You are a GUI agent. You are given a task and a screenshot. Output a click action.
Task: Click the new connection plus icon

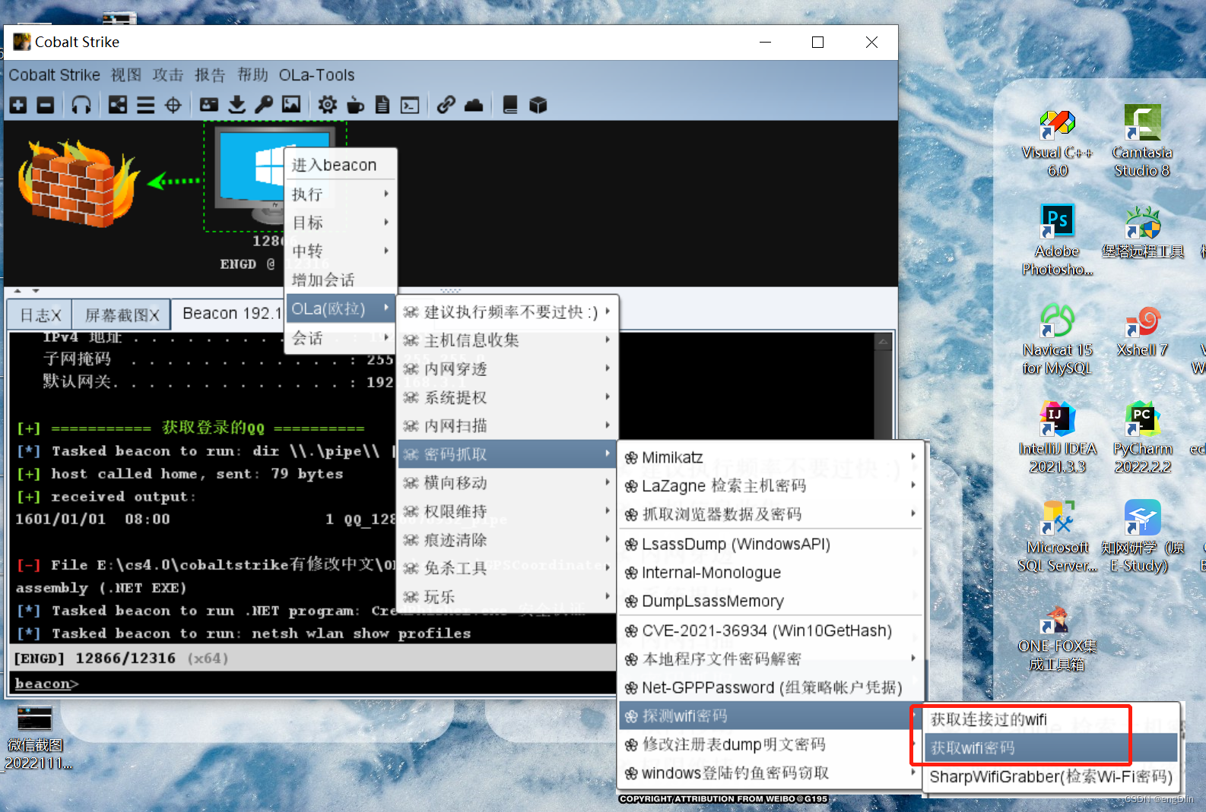point(18,105)
